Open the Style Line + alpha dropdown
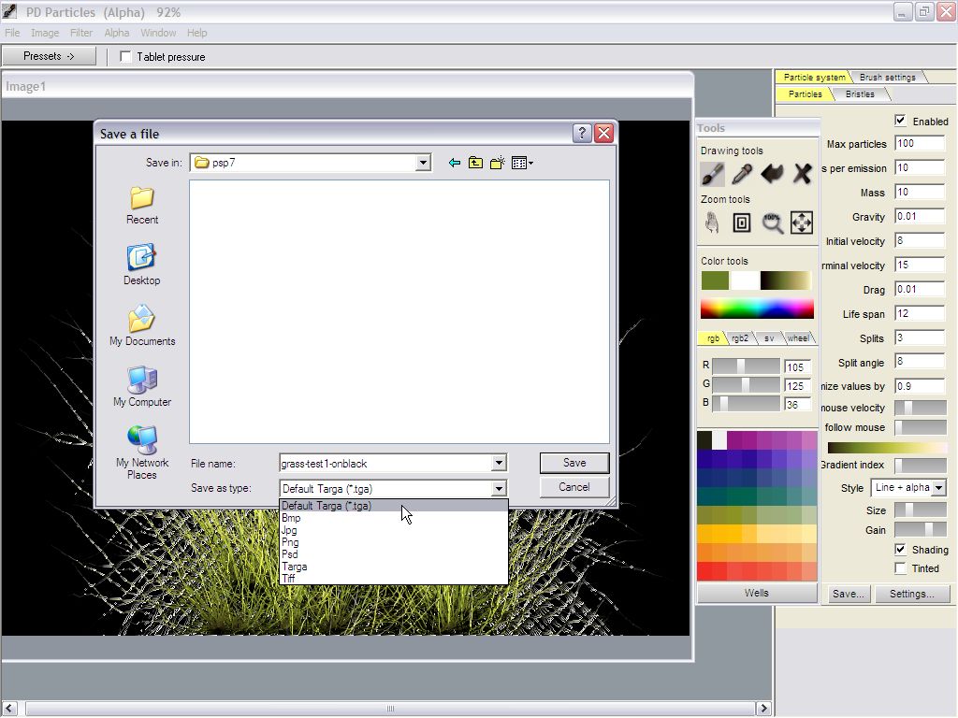The image size is (958, 718). click(x=938, y=488)
